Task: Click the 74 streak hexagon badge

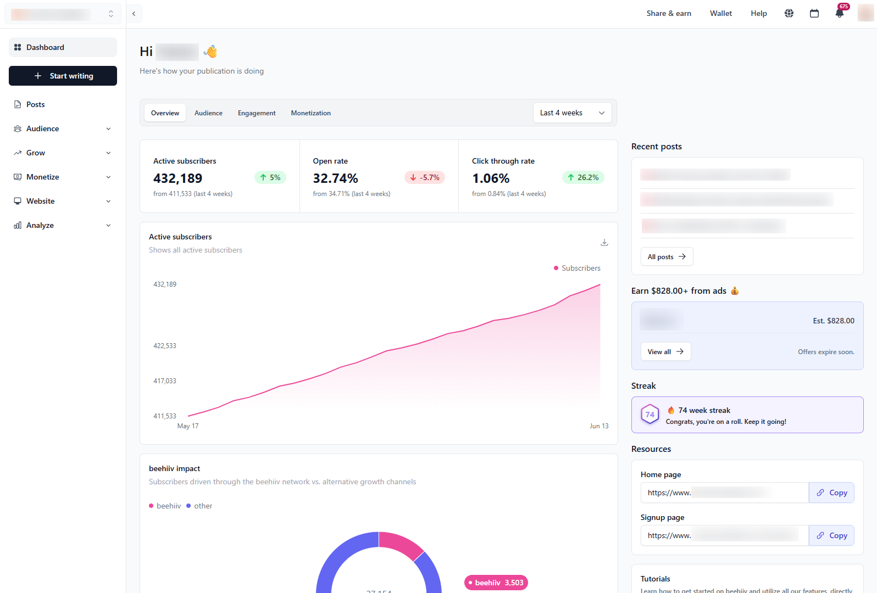Action: point(650,415)
